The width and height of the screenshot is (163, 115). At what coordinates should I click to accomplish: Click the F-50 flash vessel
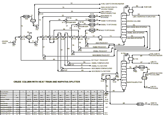pos(144,78)
